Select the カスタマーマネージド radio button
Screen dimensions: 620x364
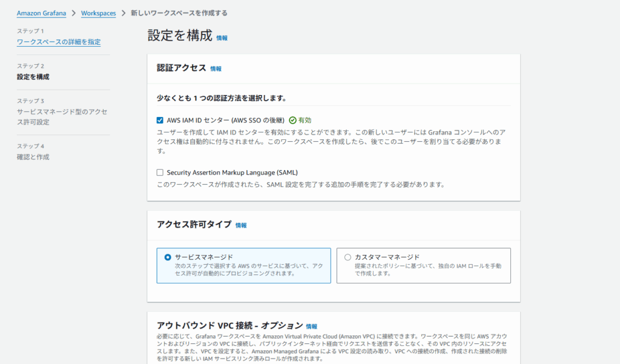click(x=348, y=257)
